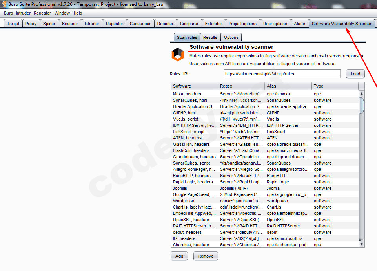377x271 pixels.
Task: Sort by the Regex column header
Action: coord(241,86)
